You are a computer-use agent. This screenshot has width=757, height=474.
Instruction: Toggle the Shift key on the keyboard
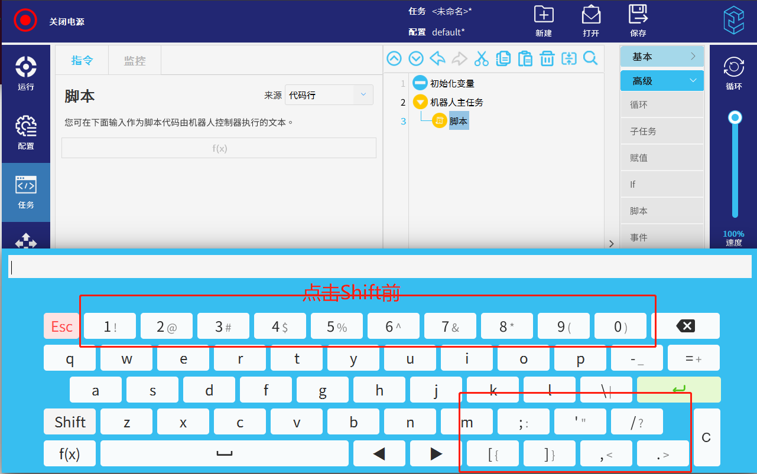[x=70, y=422]
